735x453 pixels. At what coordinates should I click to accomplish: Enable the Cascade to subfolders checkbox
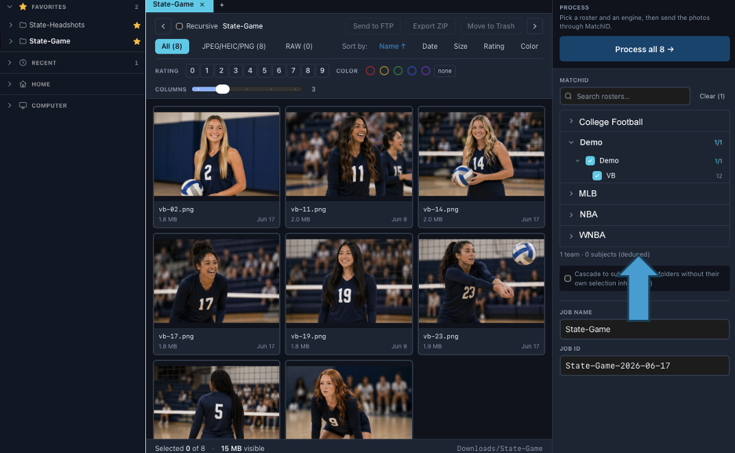click(x=568, y=279)
